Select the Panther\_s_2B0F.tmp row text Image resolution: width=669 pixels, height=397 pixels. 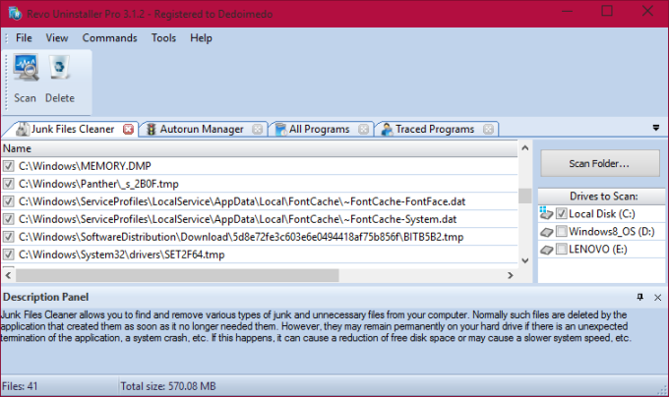pos(98,184)
